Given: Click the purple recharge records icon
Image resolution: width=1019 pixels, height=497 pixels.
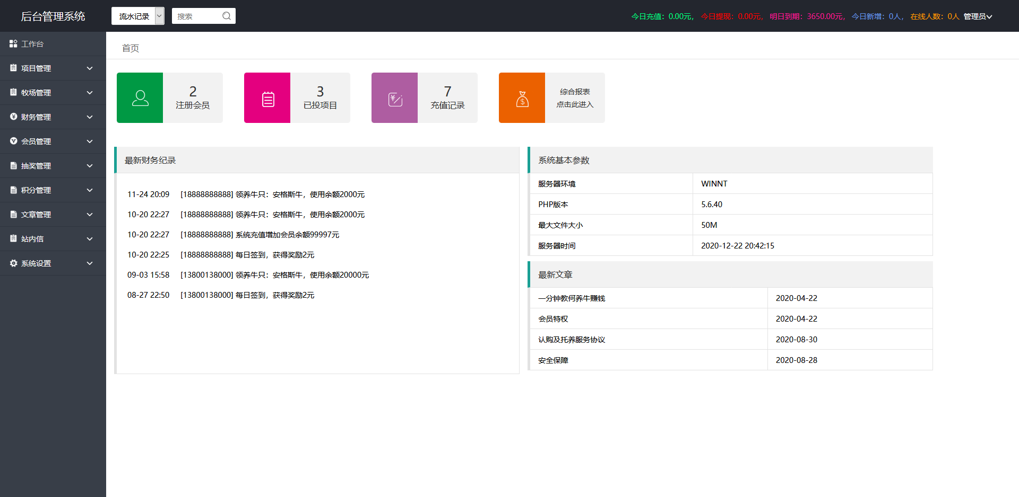Looking at the screenshot, I should pyautogui.click(x=394, y=97).
